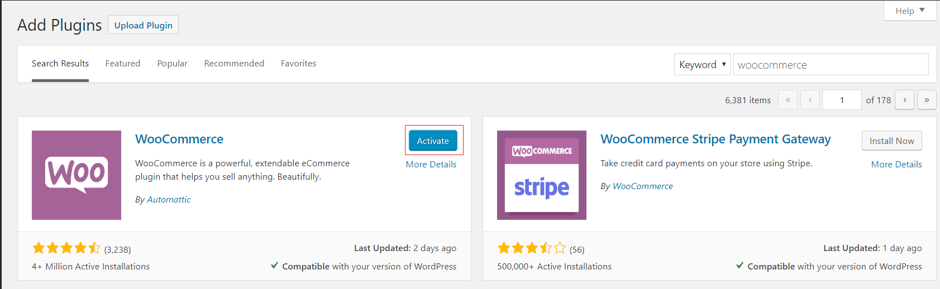The height and width of the screenshot is (289, 940).
Task: Click the Upload Plugin button
Action: click(143, 25)
